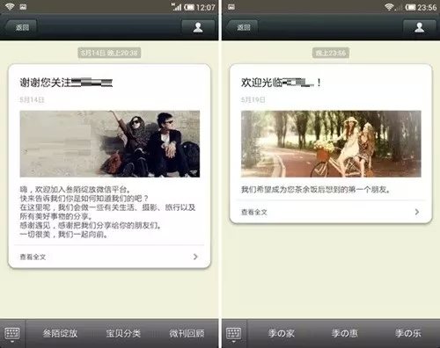Open the couple sitting by wall photo
This screenshot has width=440, height=348.
point(110,144)
